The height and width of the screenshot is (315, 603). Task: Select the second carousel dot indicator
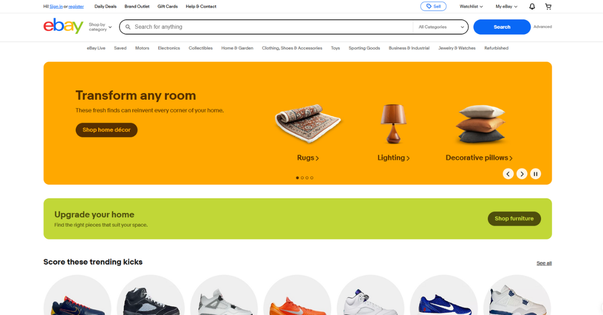click(302, 178)
